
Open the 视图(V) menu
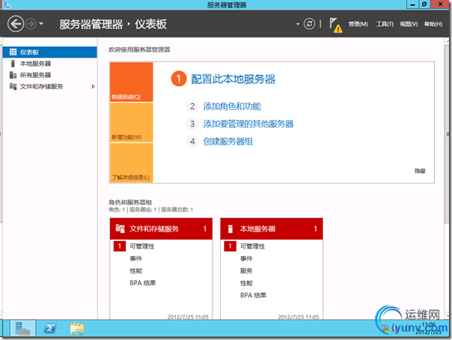point(409,24)
